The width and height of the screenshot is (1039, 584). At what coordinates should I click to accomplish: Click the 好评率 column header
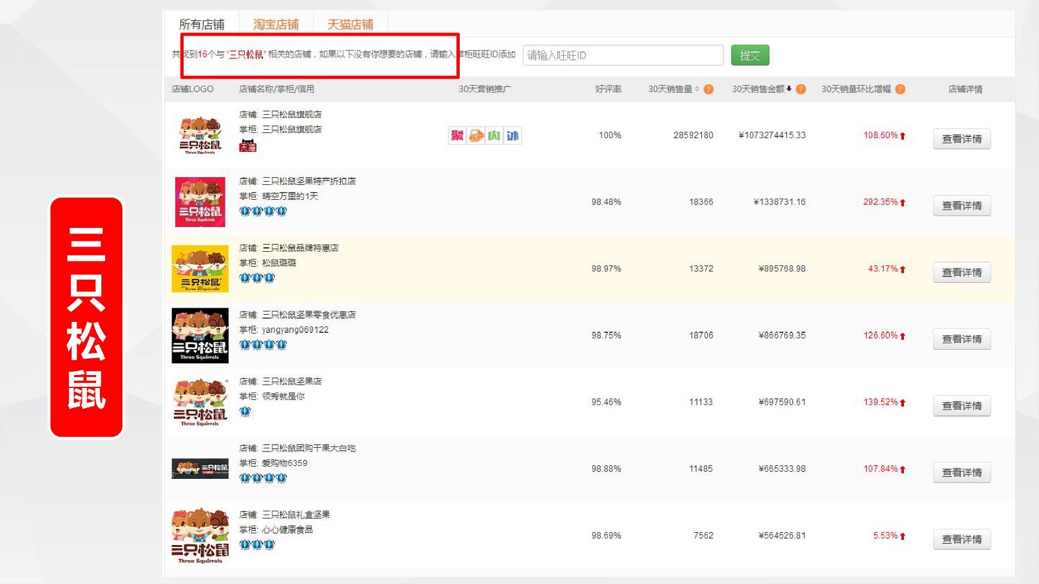click(608, 90)
